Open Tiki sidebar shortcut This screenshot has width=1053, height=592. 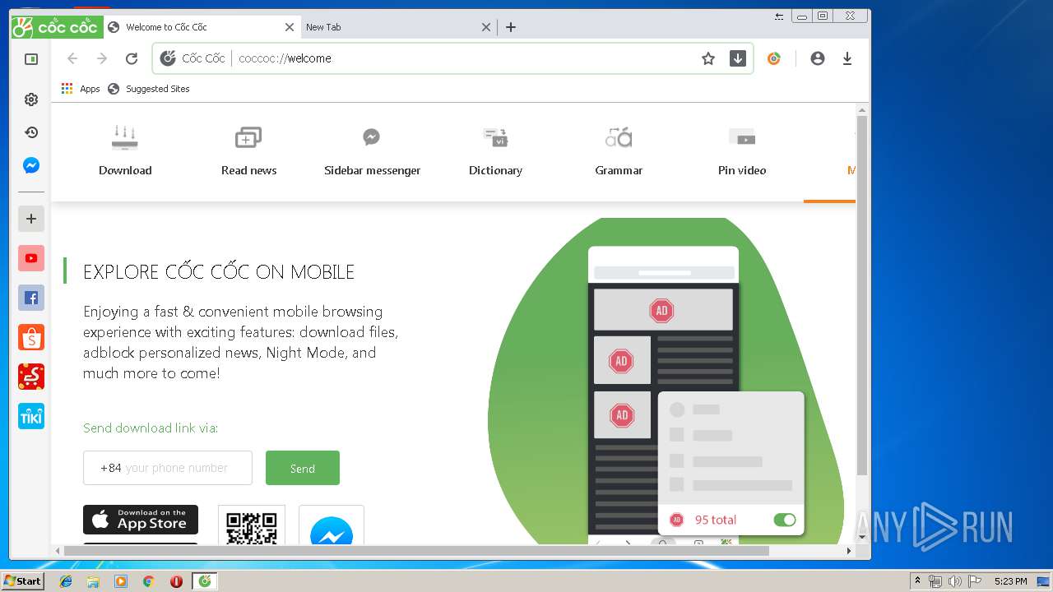click(31, 416)
